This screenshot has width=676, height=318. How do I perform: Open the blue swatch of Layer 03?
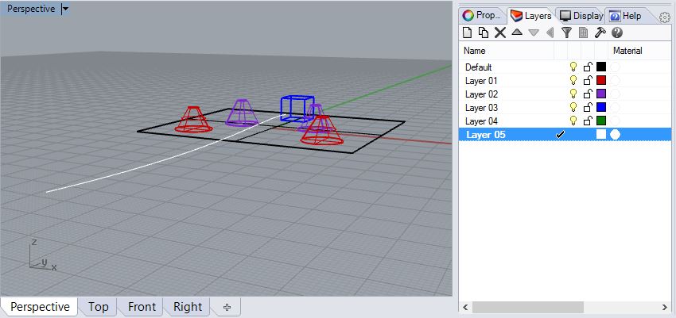point(601,107)
